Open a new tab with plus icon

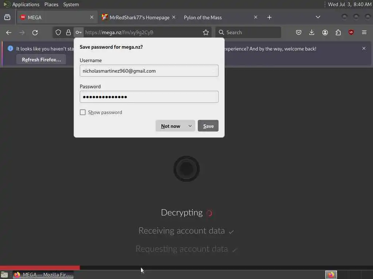click(x=269, y=17)
